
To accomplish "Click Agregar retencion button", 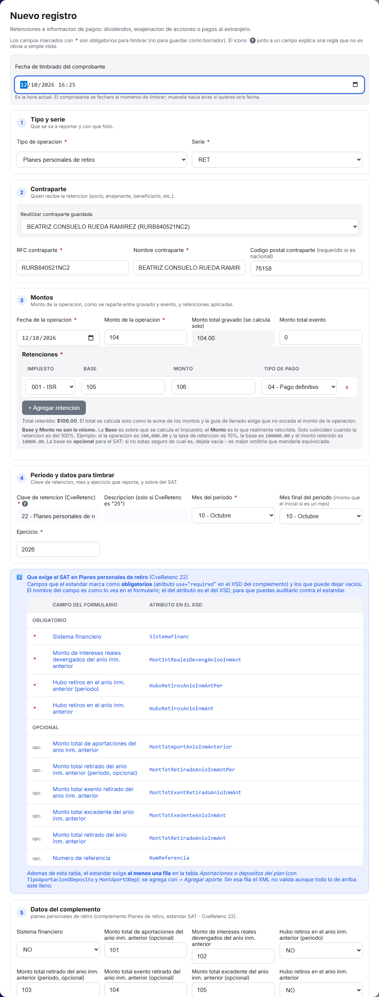I will 54,408.
